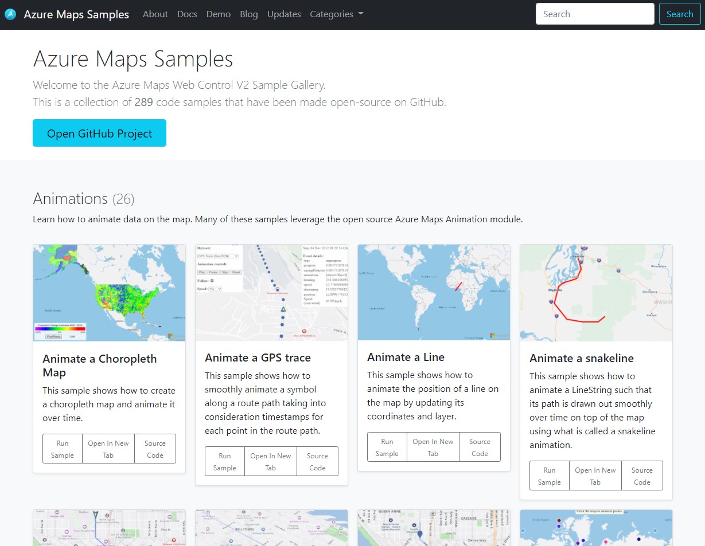View Source Code for snakeline sample
The width and height of the screenshot is (705, 546).
coord(642,476)
